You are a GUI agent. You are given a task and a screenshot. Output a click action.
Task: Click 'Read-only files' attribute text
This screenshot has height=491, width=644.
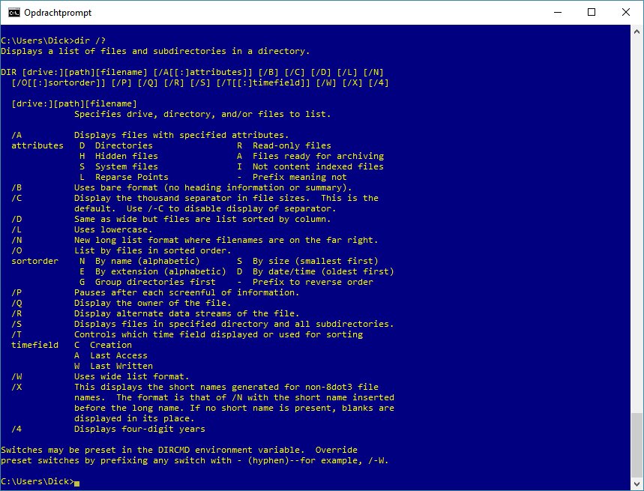point(292,145)
